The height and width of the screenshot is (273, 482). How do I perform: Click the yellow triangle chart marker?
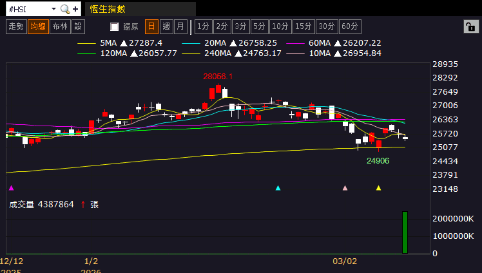(x=378, y=188)
